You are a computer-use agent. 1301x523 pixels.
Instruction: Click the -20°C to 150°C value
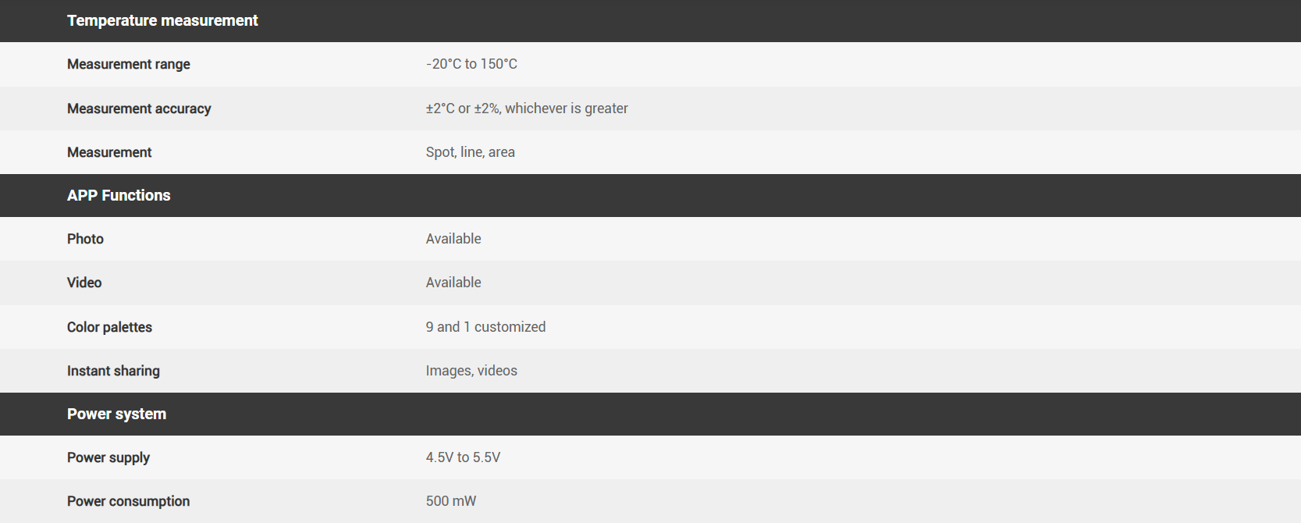tap(471, 65)
